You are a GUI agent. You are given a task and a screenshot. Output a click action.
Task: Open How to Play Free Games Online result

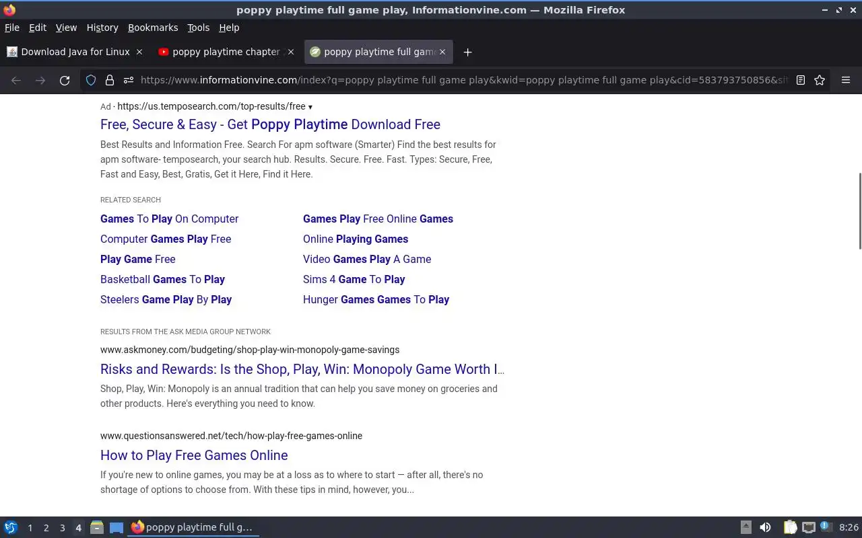pyautogui.click(x=194, y=455)
